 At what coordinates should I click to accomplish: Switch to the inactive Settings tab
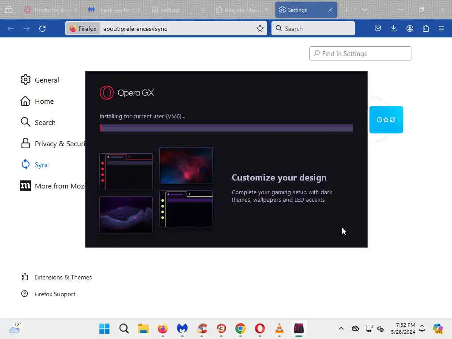(177, 10)
